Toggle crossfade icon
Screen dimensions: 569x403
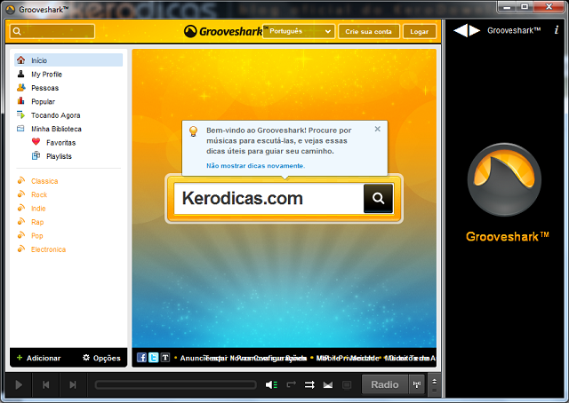pos(328,385)
